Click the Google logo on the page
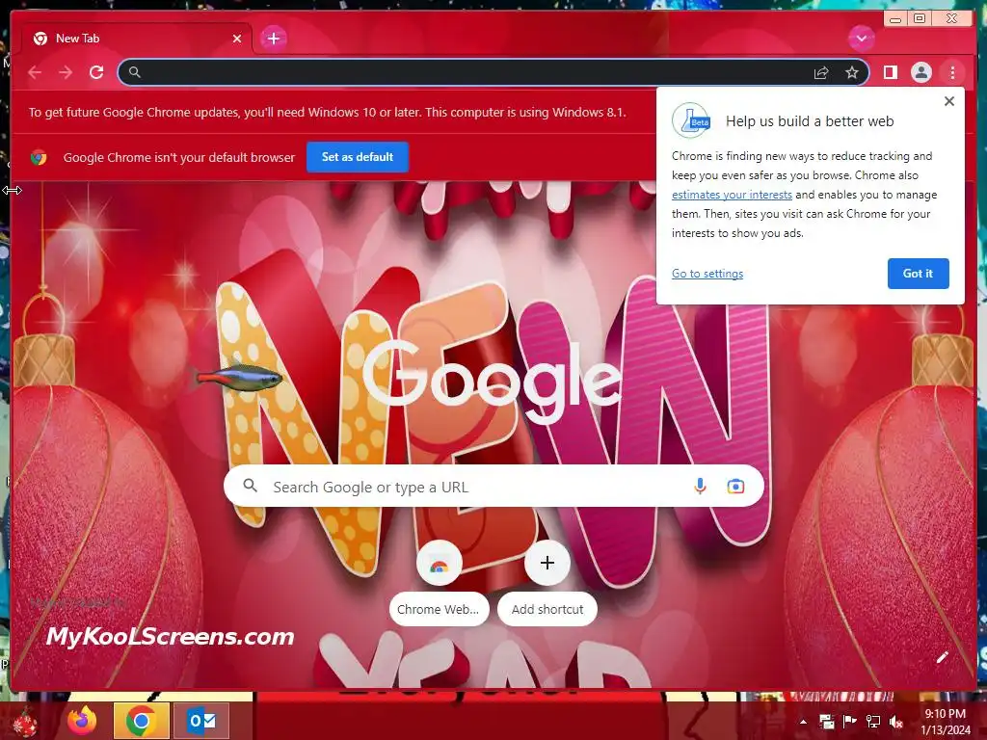Viewport: 987px width, 740px height. click(x=493, y=381)
